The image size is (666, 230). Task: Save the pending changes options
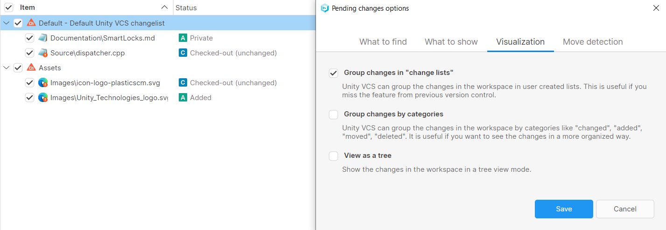point(563,209)
